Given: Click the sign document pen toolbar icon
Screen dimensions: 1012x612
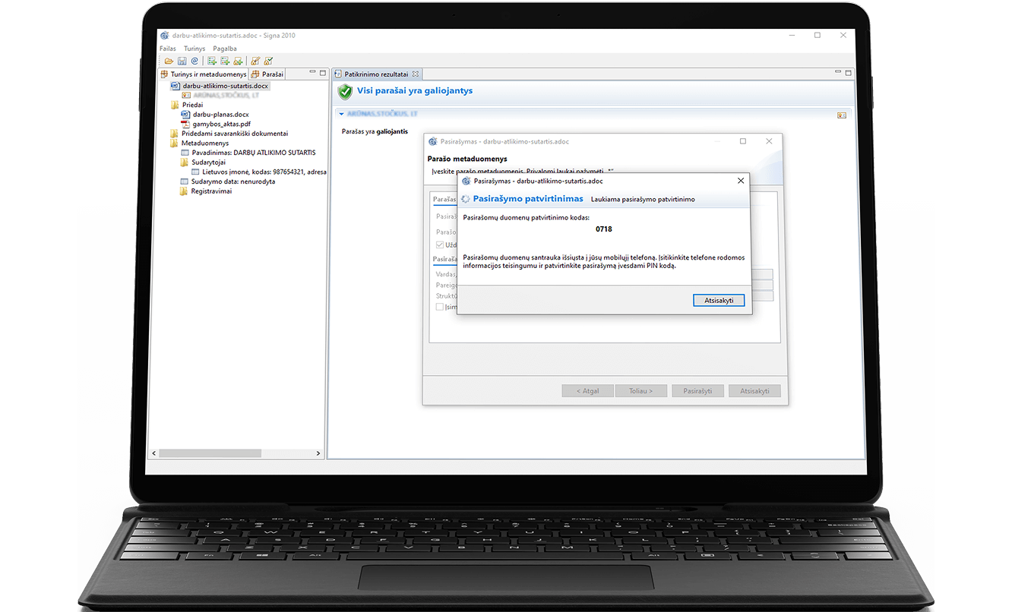Looking at the screenshot, I should pyautogui.click(x=255, y=61).
